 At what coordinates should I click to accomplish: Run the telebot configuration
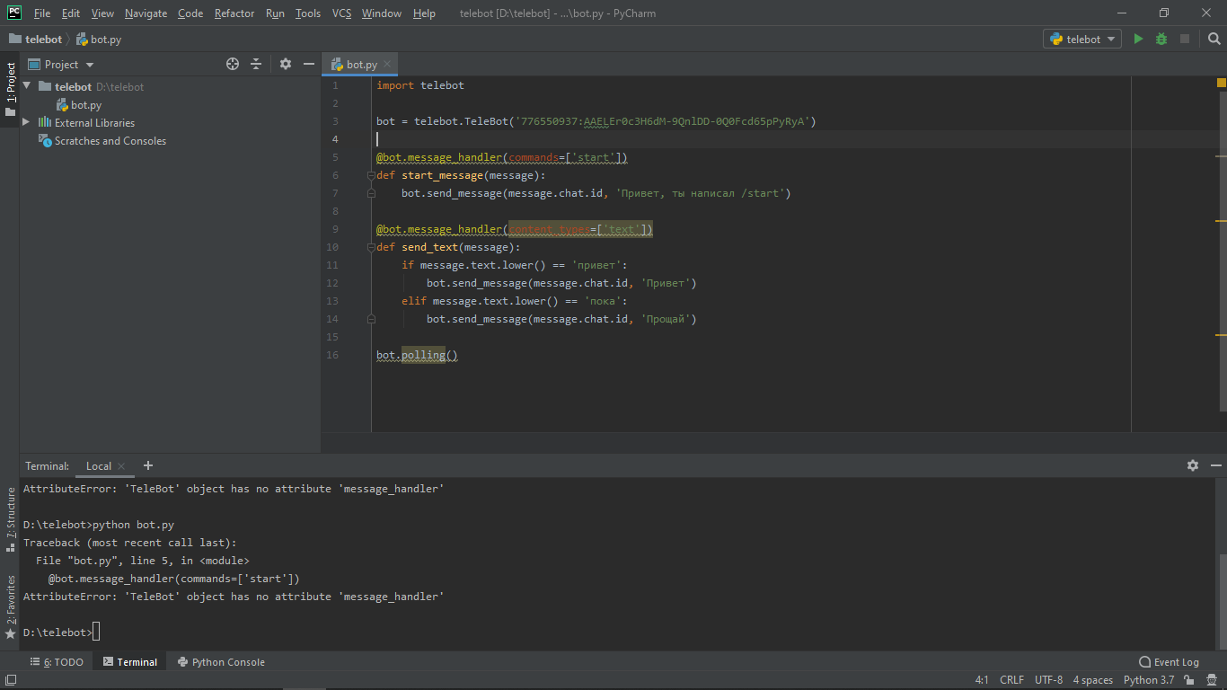[x=1138, y=39]
